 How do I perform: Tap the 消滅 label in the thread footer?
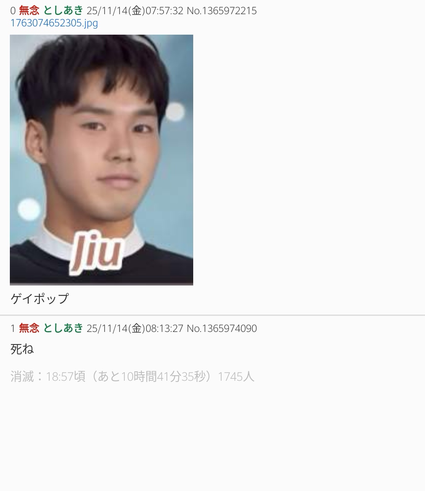pyautogui.click(x=22, y=377)
